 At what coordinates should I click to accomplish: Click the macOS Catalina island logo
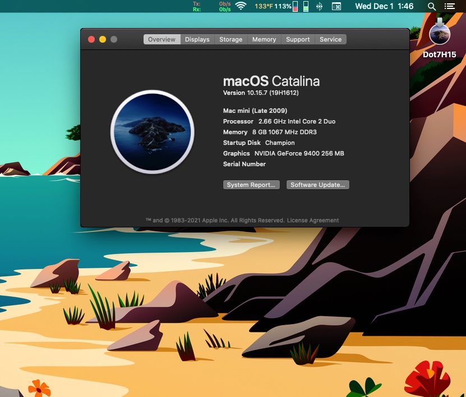[153, 132]
